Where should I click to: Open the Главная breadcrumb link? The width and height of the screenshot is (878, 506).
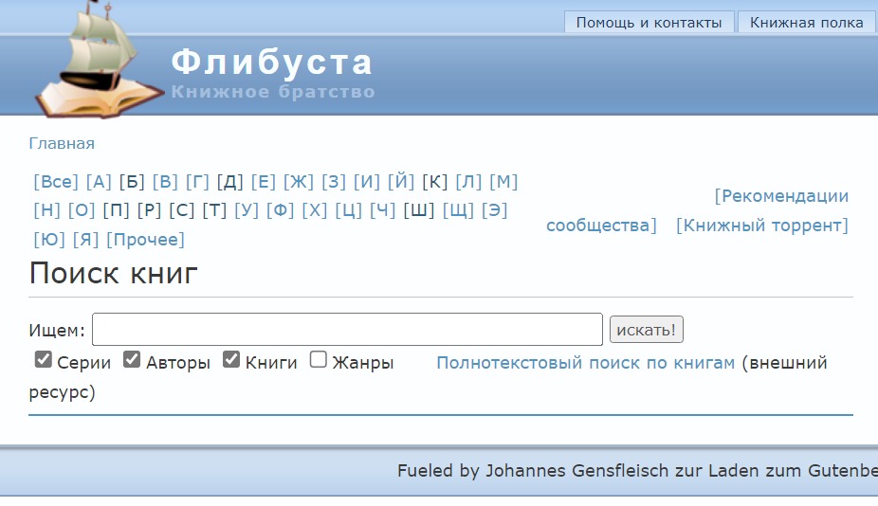[62, 144]
